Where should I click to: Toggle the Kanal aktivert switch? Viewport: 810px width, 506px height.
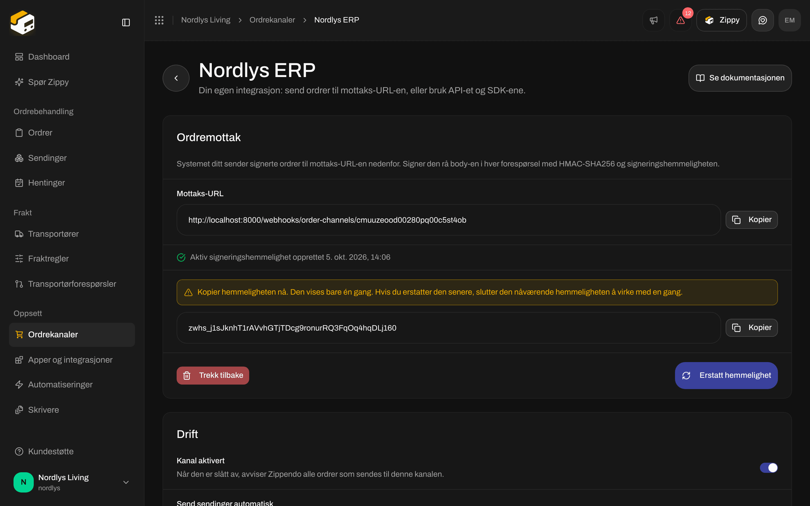point(768,467)
